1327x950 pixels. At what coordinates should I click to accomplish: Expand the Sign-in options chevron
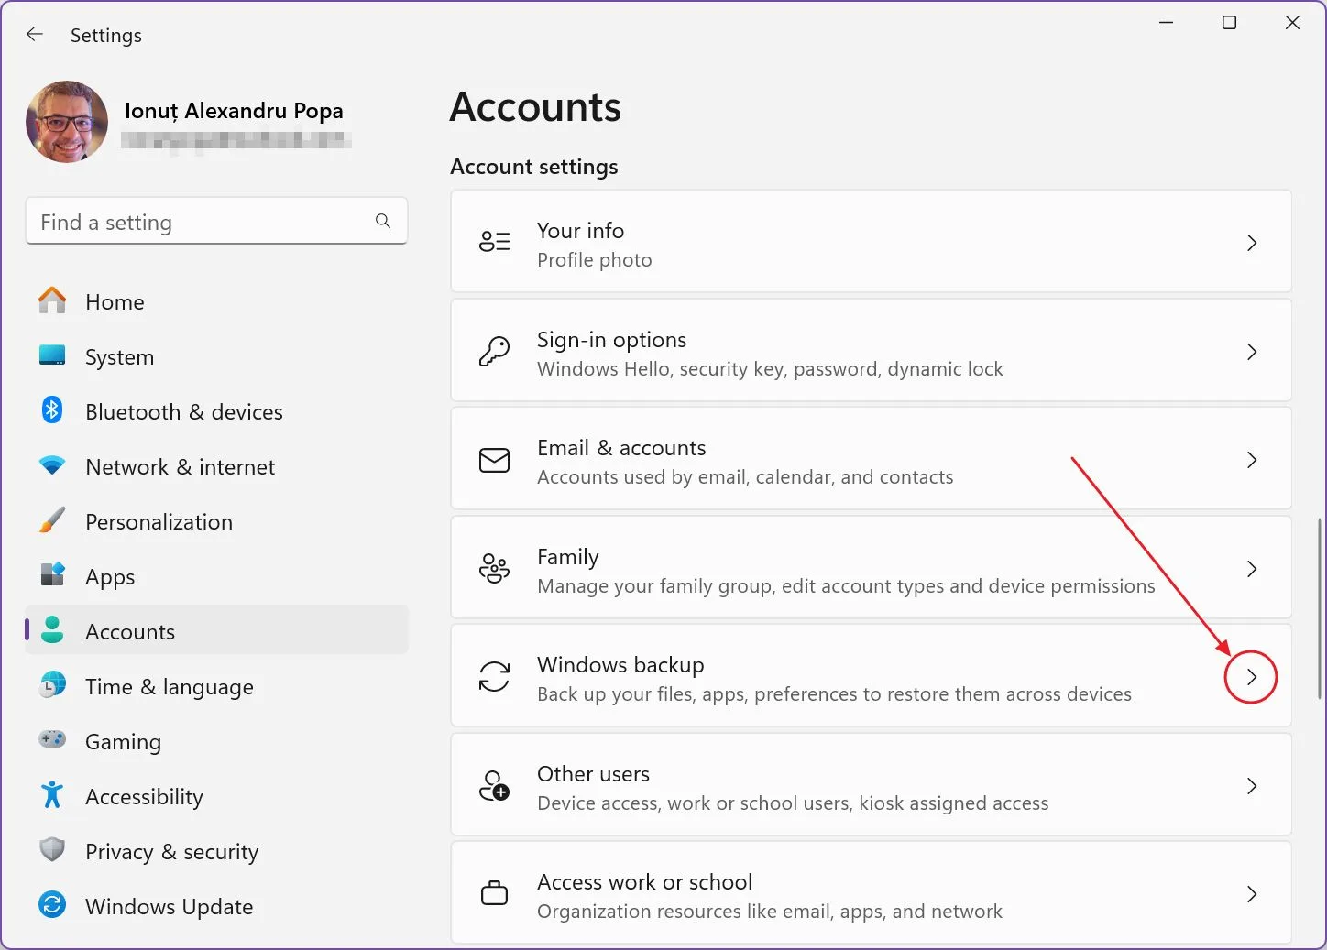coord(1251,352)
